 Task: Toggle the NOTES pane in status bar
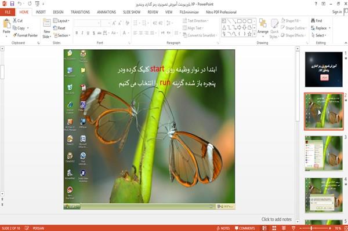223,228
